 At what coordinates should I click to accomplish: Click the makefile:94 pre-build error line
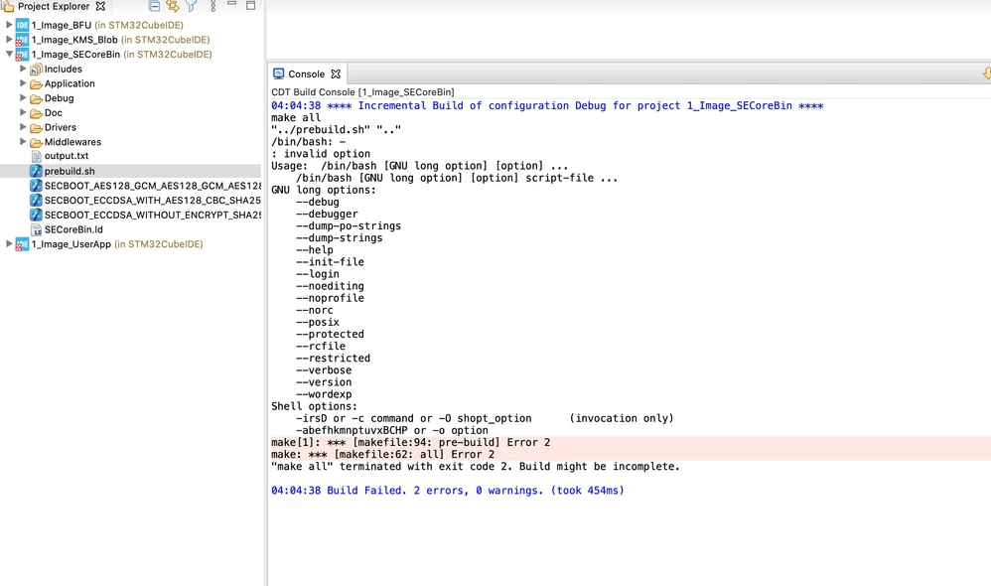(x=410, y=443)
